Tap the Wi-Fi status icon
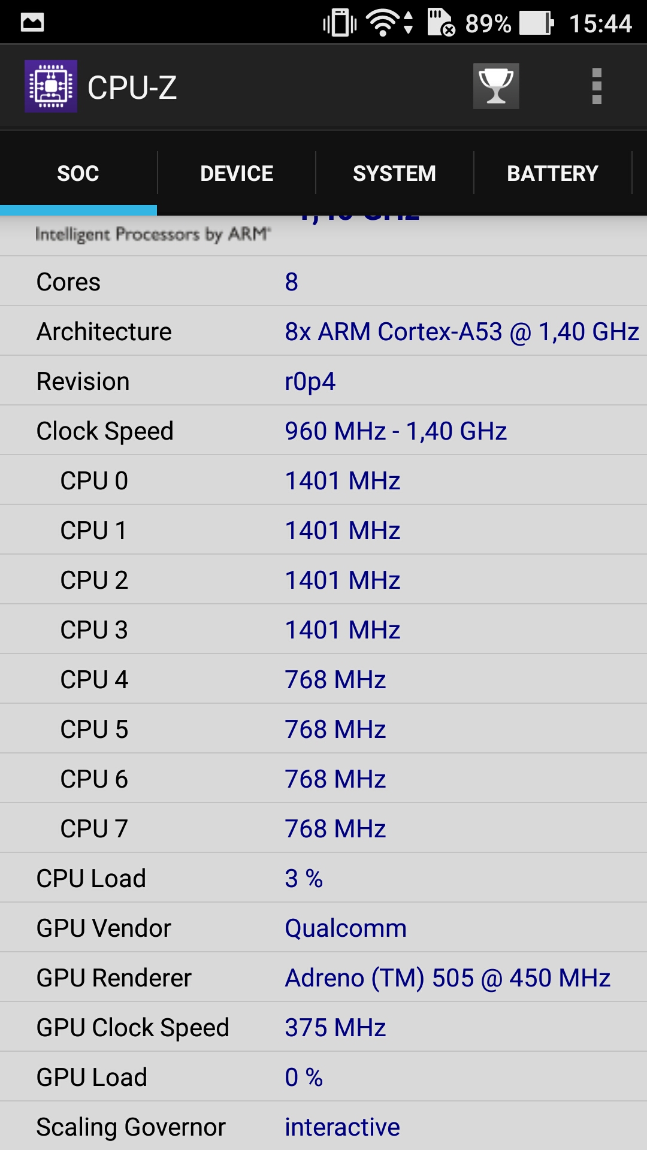This screenshot has height=1150, width=647. 389,23
